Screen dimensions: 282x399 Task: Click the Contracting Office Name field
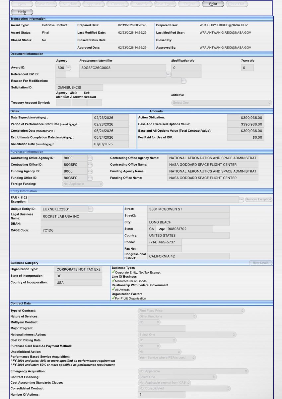coord(213,165)
